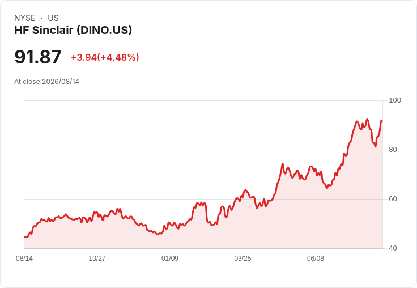Click the chart line's latest endpoint

[x=382, y=121]
